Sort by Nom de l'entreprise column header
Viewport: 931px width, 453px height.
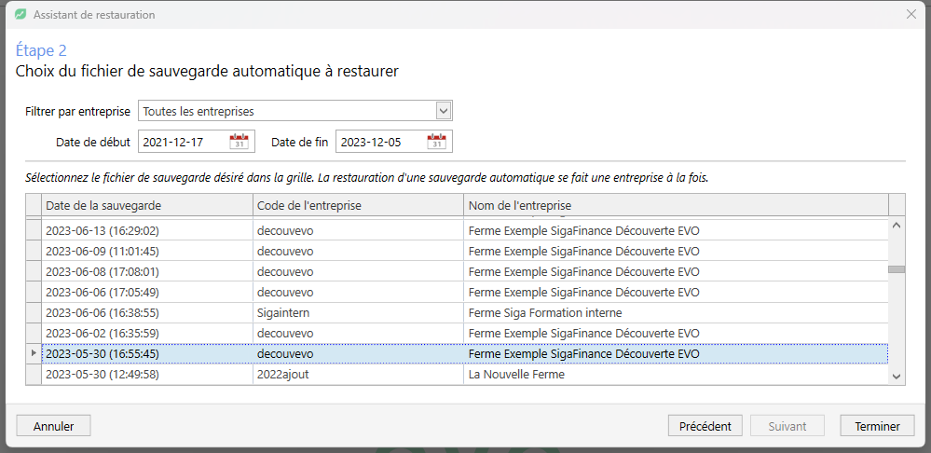pyautogui.click(x=676, y=205)
